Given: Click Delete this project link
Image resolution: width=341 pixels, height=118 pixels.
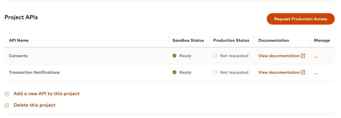Looking at the screenshot, I should (x=34, y=105).
